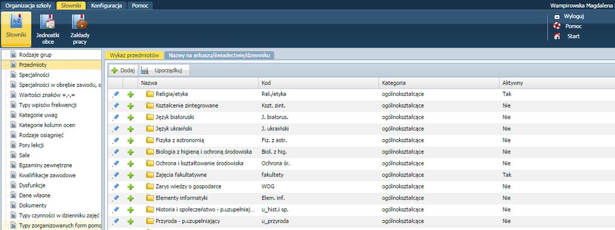Edit Język białoruski with pencil icon
Viewport: 615px width, 230px height.
point(115,117)
